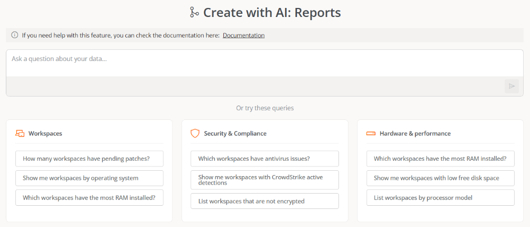The height and width of the screenshot is (227, 530).
Task: Click the 'Create with AI: Reports' title
Action: 272,12
